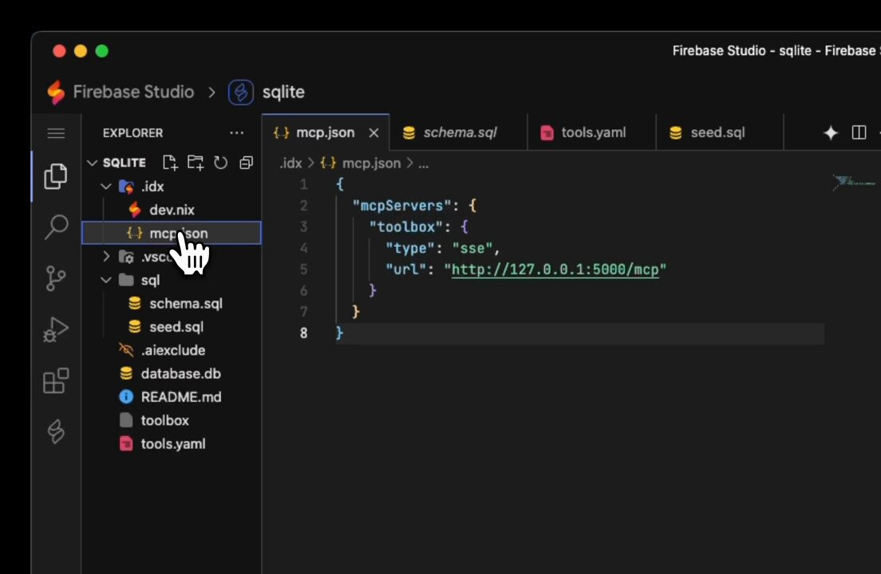881x574 pixels.
Task: Open the .aiexclude file
Action: 172,350
